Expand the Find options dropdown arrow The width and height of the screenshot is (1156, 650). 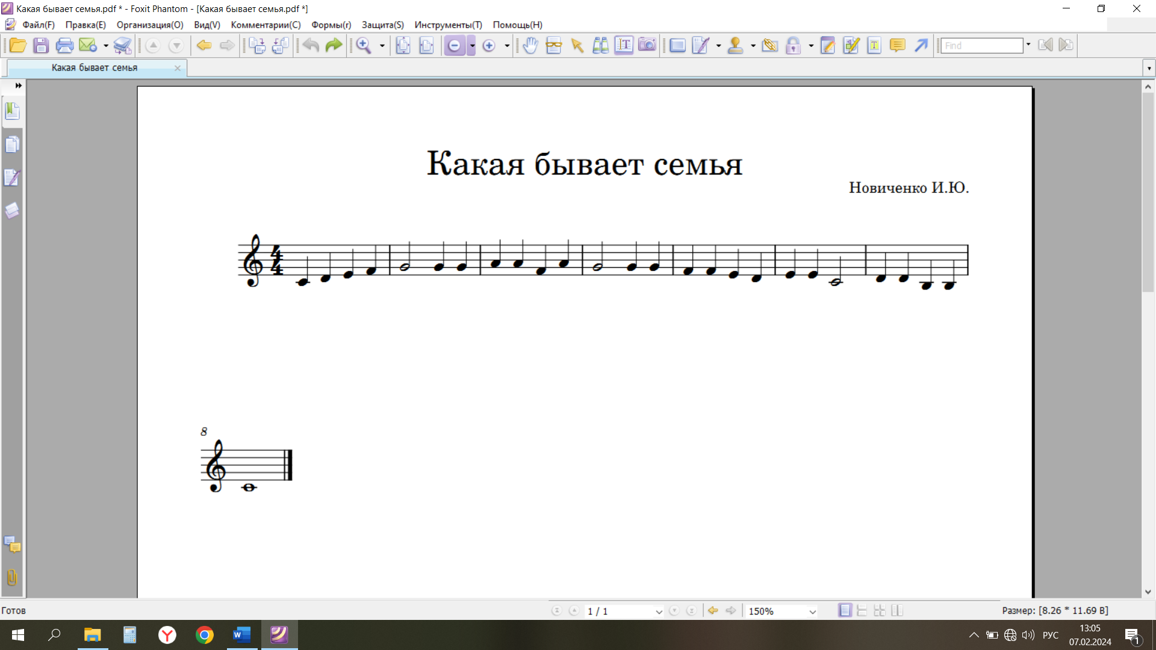click(1028, 45)
